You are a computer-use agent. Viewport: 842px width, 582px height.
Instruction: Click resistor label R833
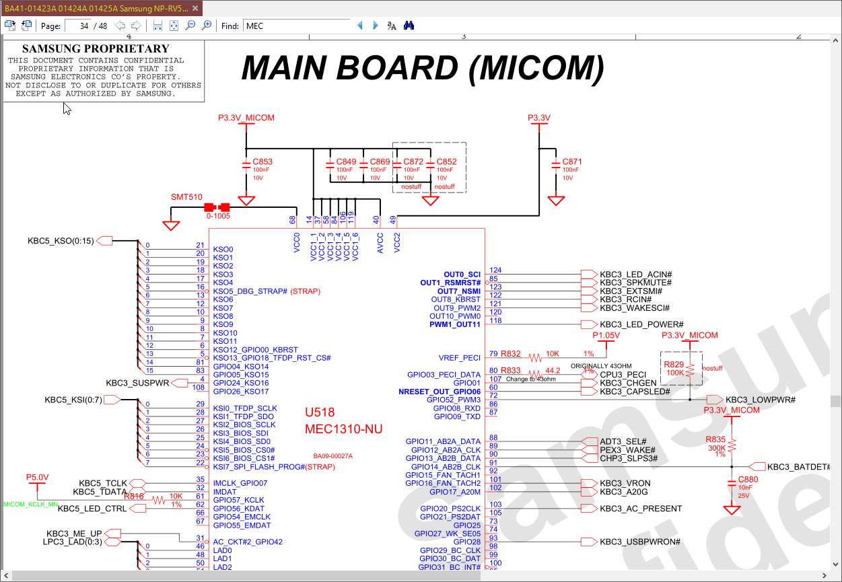[x=511, y=371]
